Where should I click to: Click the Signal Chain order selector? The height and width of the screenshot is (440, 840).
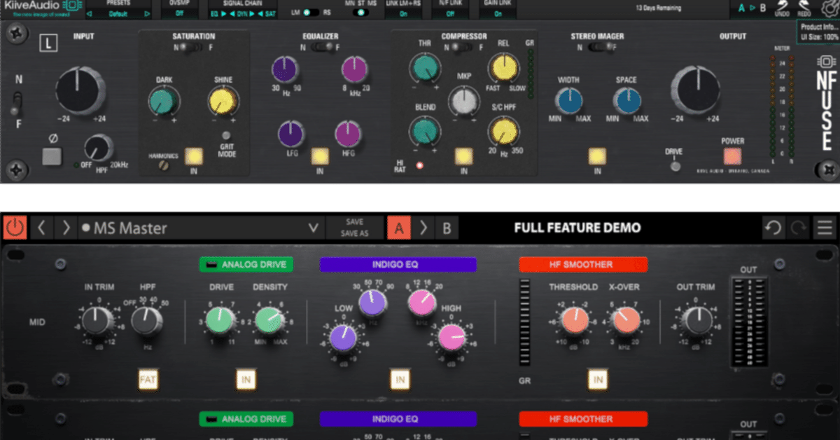tap(243, 13)
